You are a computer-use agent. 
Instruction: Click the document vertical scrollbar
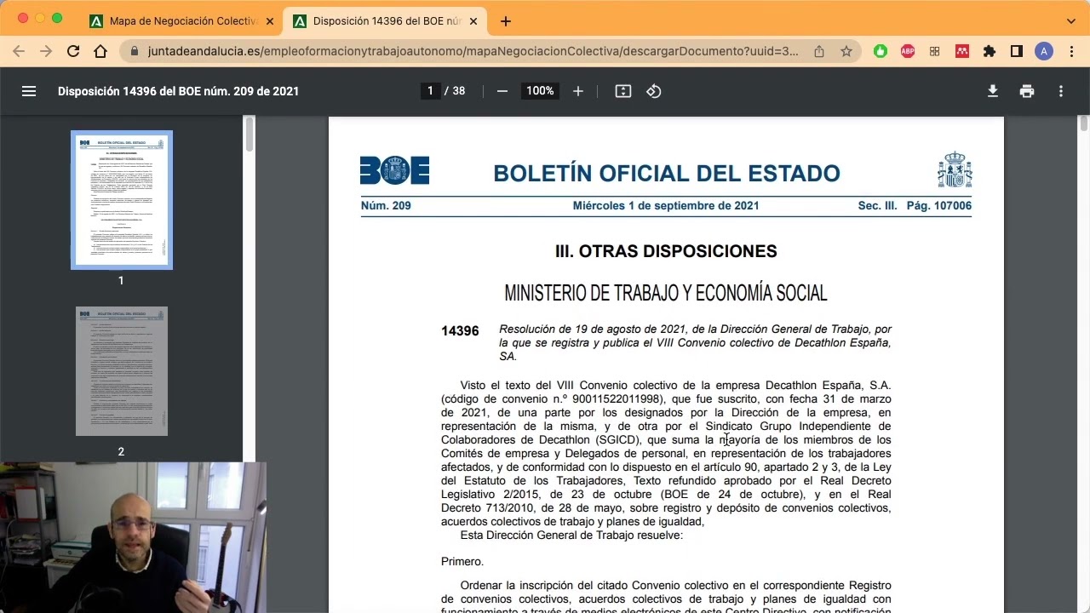(1084, 123)
